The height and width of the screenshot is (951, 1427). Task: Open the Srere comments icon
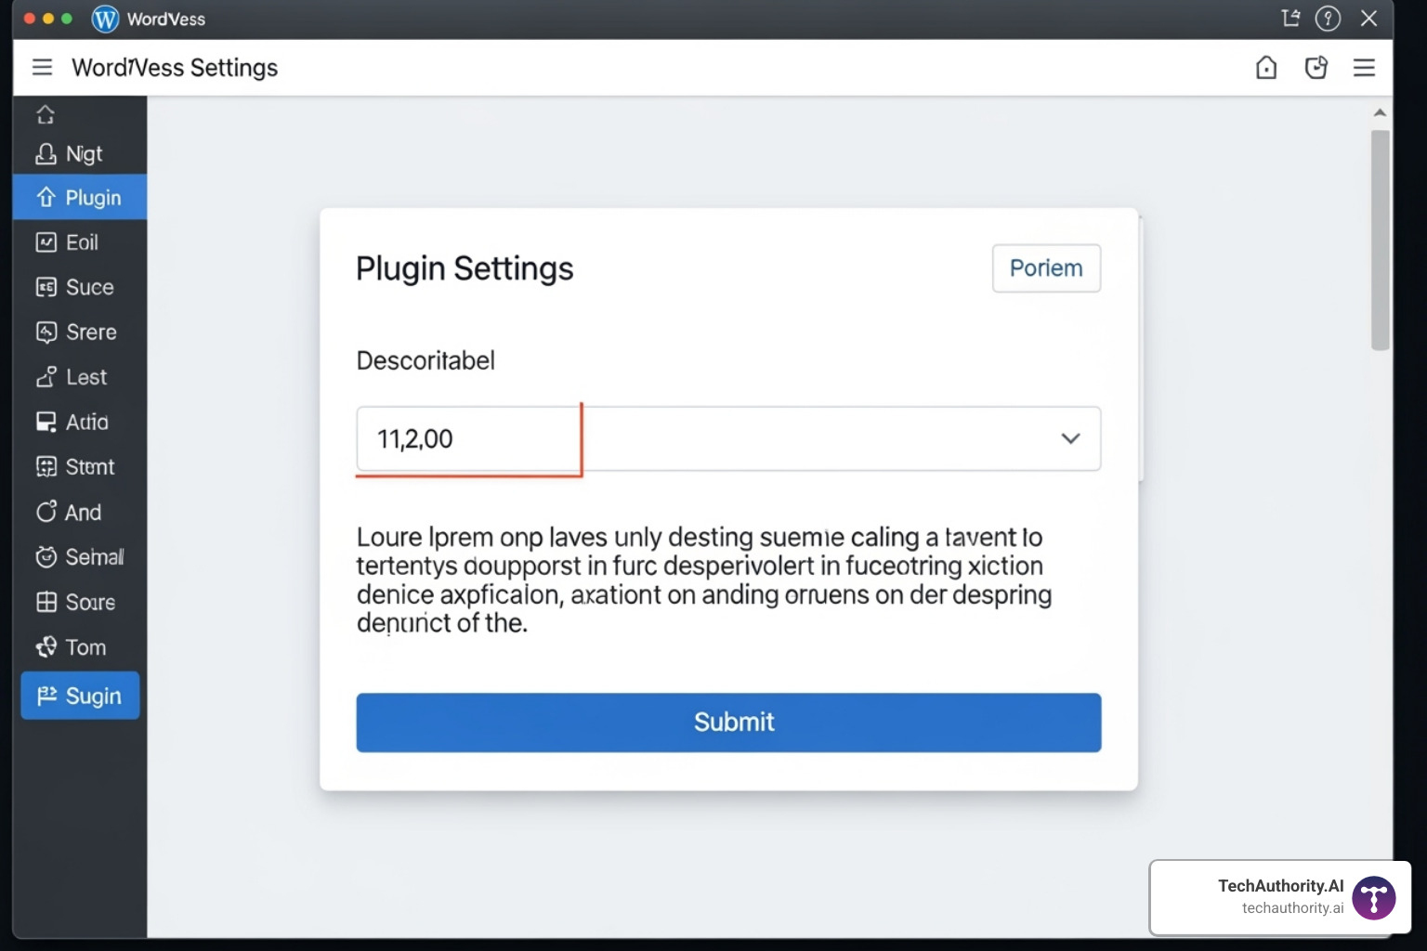click(x=79, y=332)
